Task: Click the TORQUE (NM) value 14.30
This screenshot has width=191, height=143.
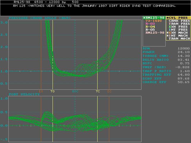Action: 184,56
